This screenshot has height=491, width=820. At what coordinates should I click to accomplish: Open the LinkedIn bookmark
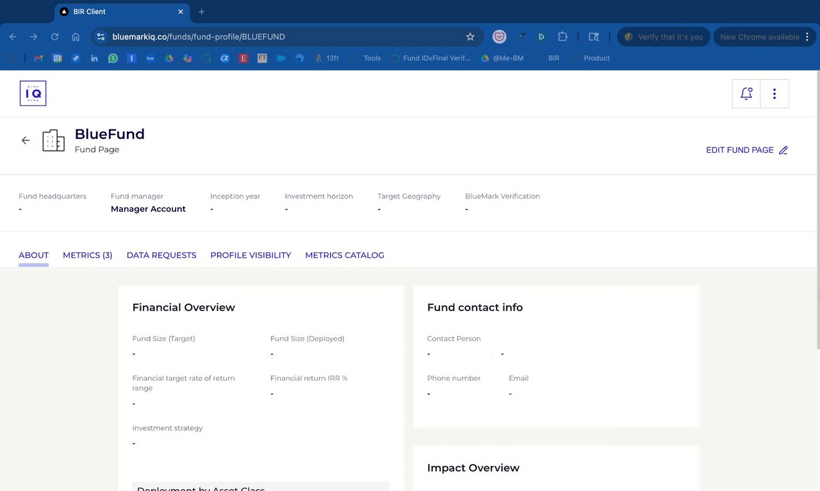click(x=94, y=58)
